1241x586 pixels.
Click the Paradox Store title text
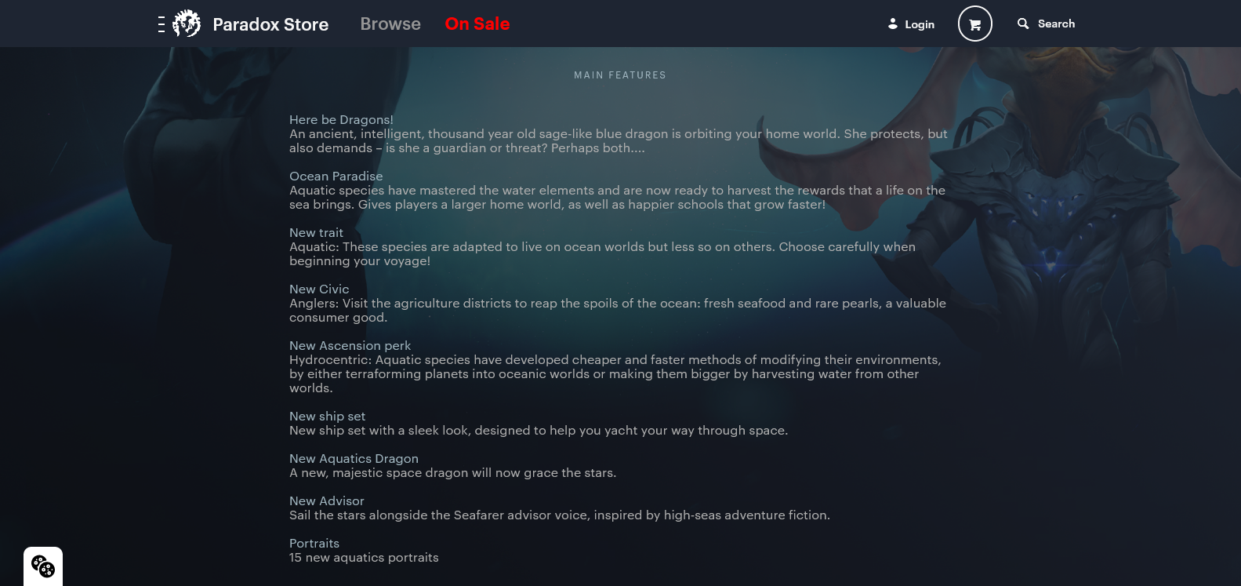click(x=270, y=24)
